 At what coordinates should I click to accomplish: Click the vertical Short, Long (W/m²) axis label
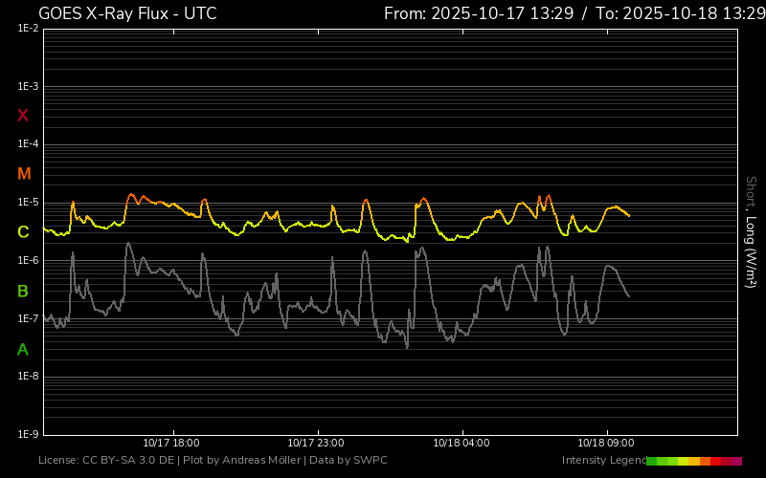point(751,231)
